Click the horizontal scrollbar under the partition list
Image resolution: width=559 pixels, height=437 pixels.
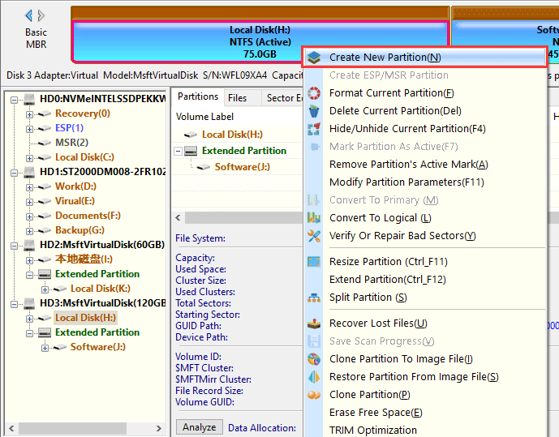pyautogui.click(x=235, y=218)
